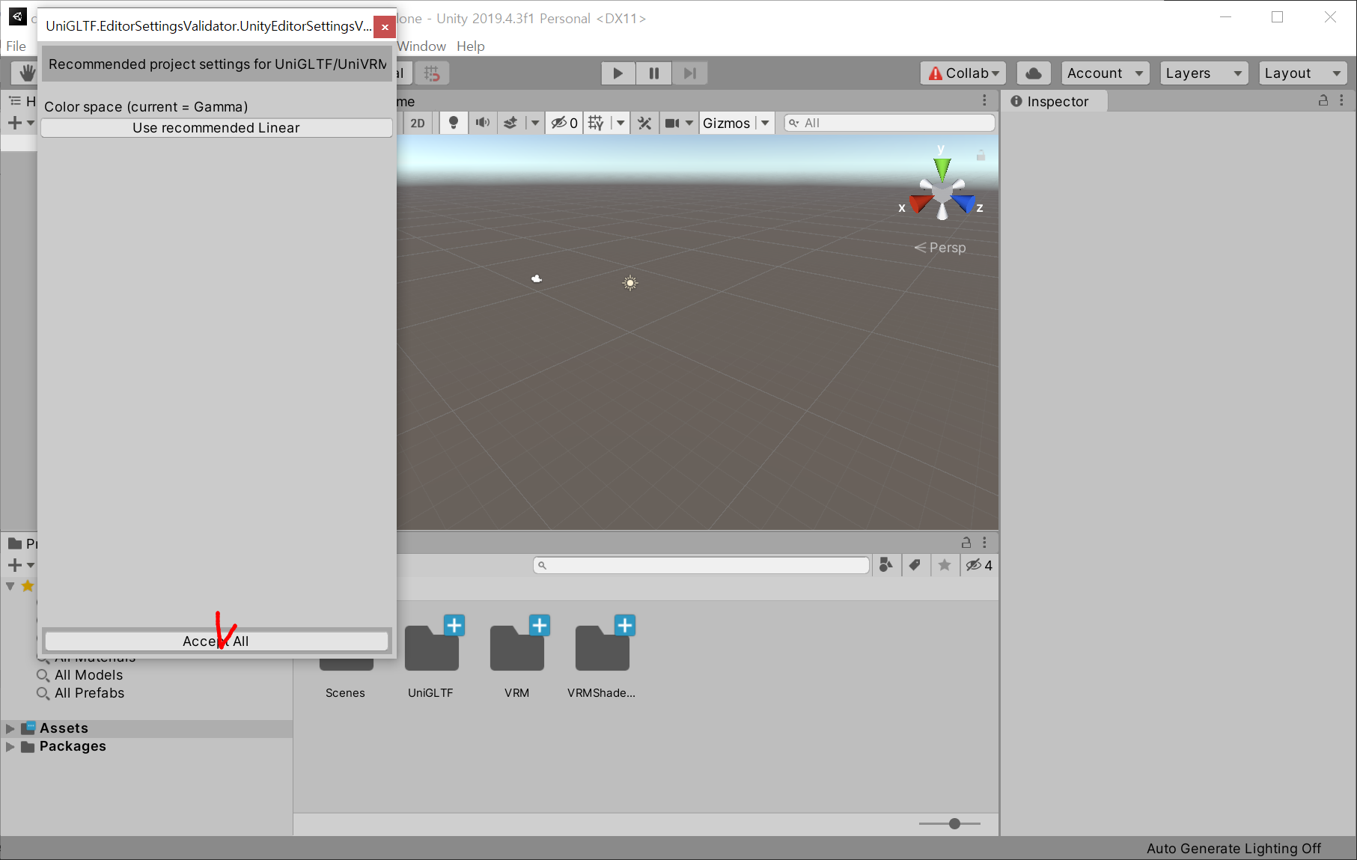Screen dimensions: 1357x860
Task: Open Scene view options menu
Action: [x=984, y=100]
